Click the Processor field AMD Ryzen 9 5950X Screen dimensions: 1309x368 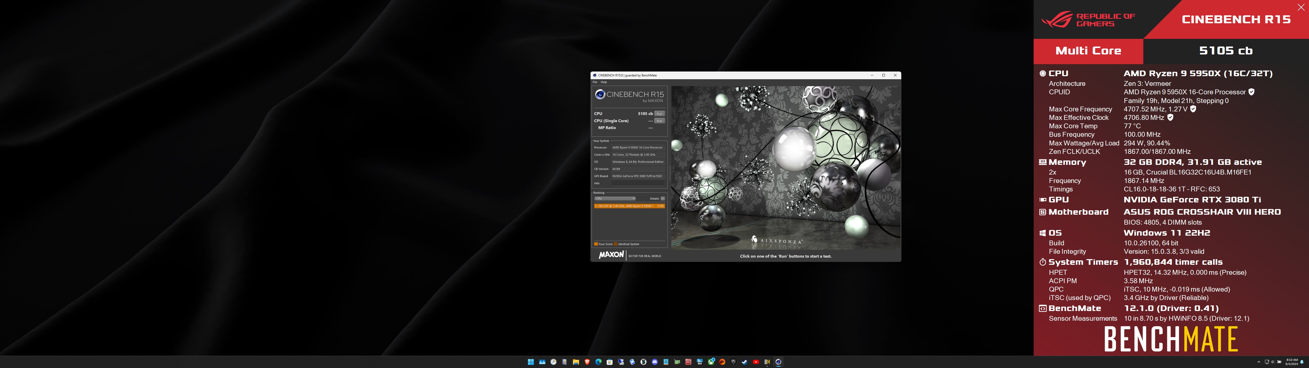[638, 147]
